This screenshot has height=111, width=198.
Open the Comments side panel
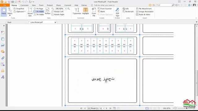pyautogui.click(x=3, y=51)
